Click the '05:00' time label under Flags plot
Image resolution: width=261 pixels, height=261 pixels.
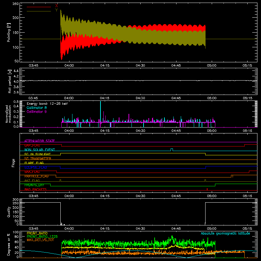[x=212, y=196]
